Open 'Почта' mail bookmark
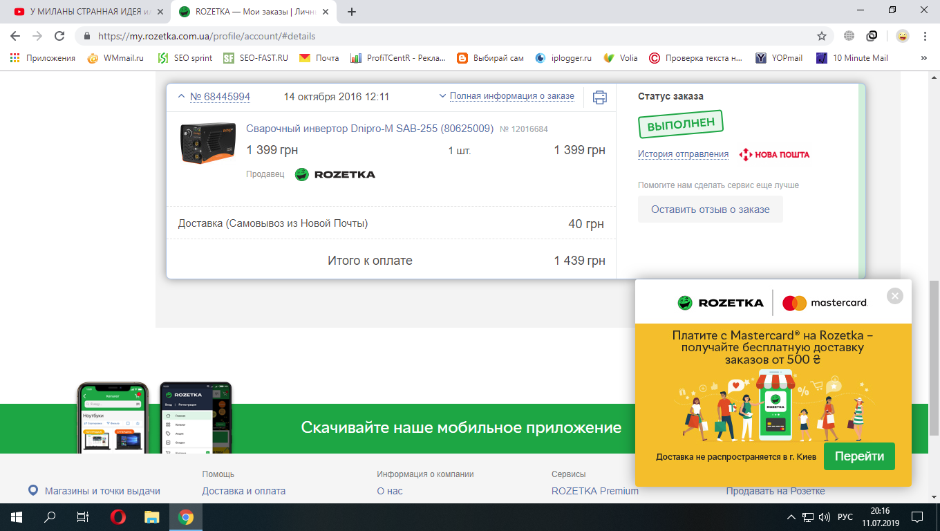The width and height of the screenshot is (940, 531). coord(319,58)
